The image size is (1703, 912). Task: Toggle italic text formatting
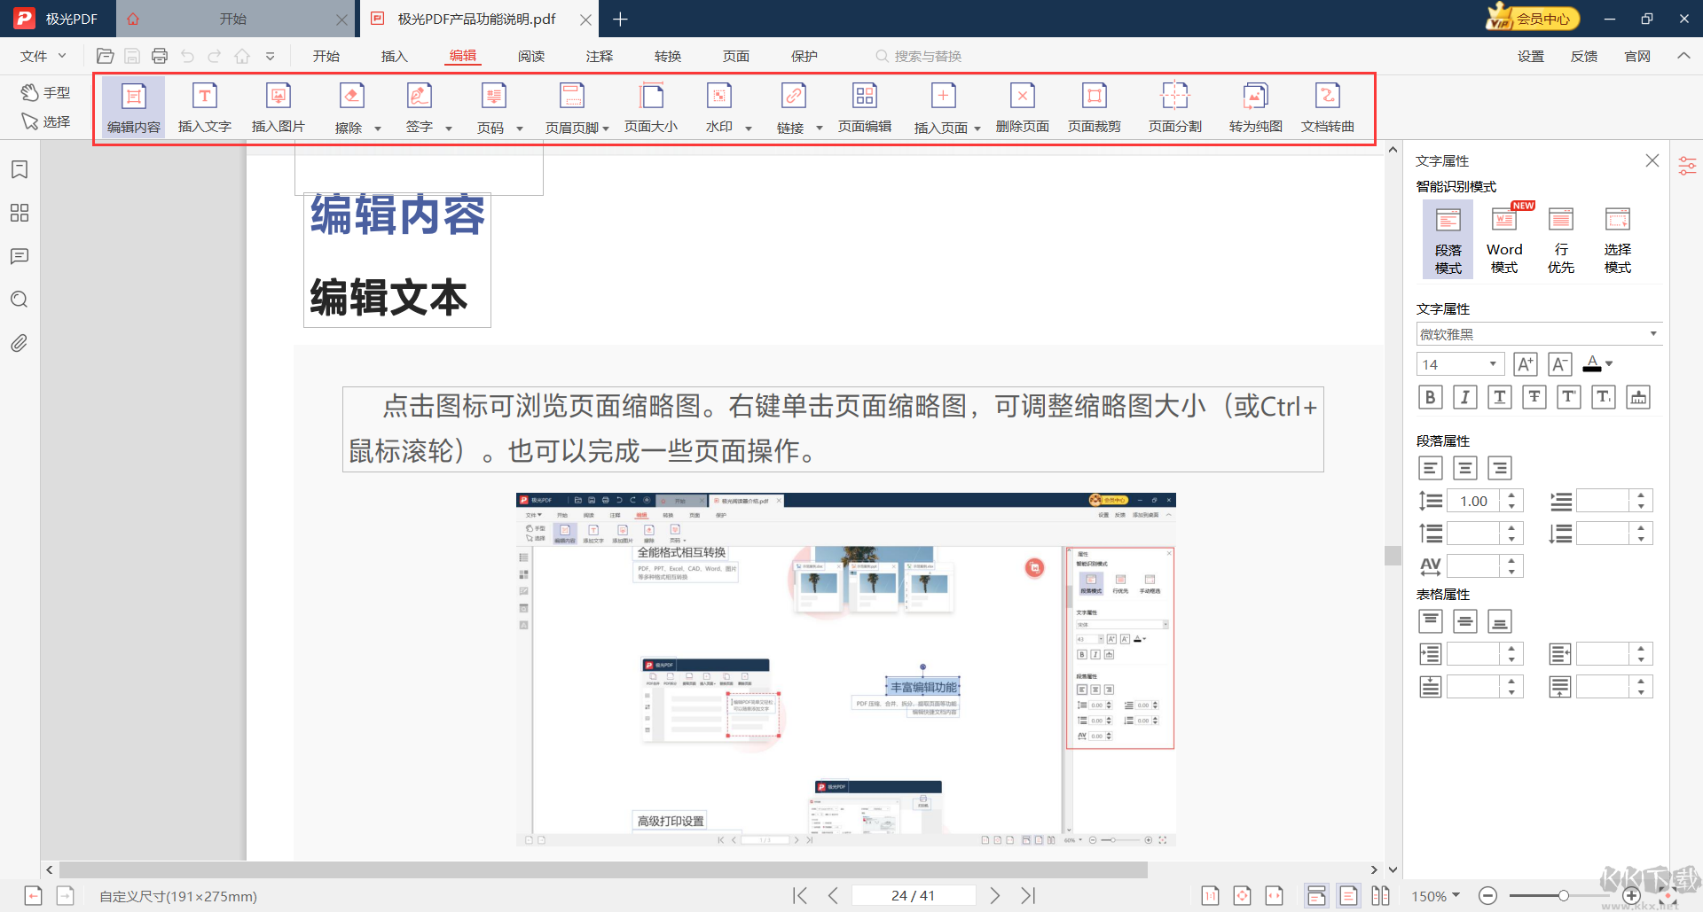click(x=1465, y=397)
